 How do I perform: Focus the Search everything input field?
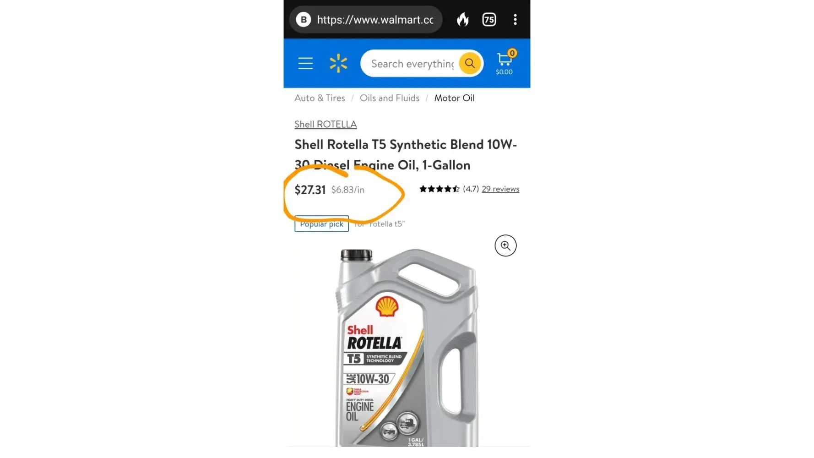(x=412, y=64)
